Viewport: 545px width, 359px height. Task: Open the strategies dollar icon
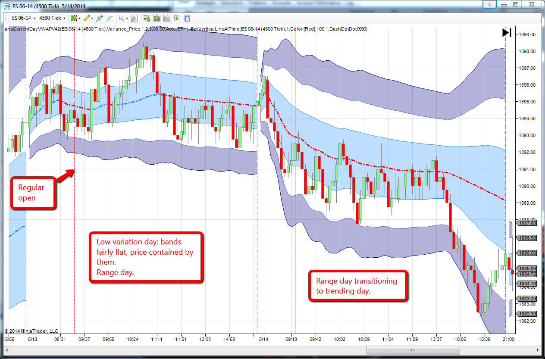point(176,18)
